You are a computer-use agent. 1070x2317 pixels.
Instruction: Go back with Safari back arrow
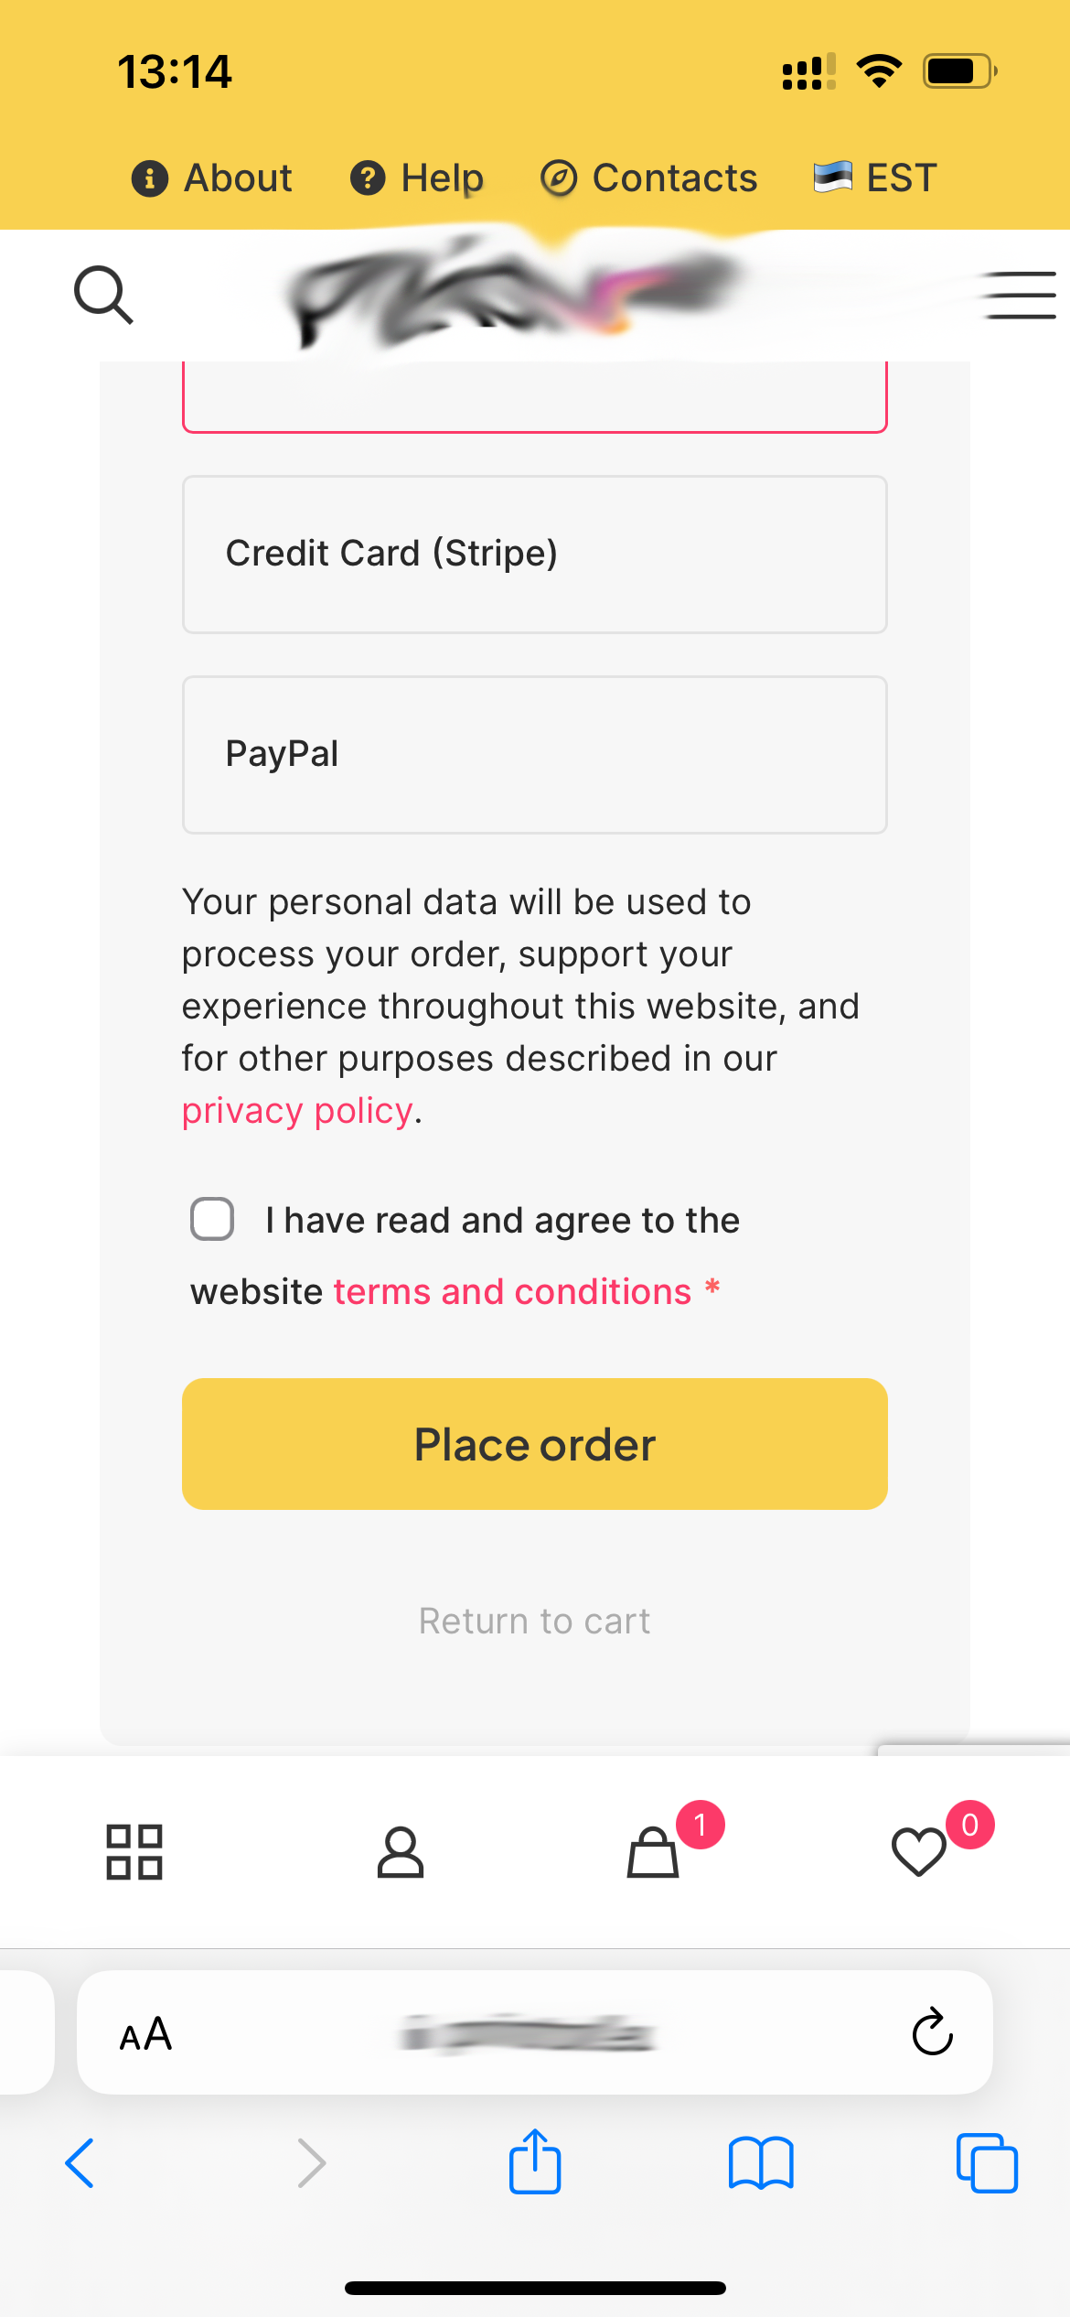point(80,2163)
